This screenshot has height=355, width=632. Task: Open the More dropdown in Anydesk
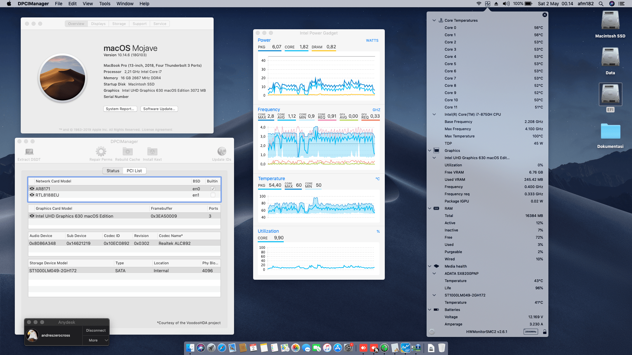point(95,340)
